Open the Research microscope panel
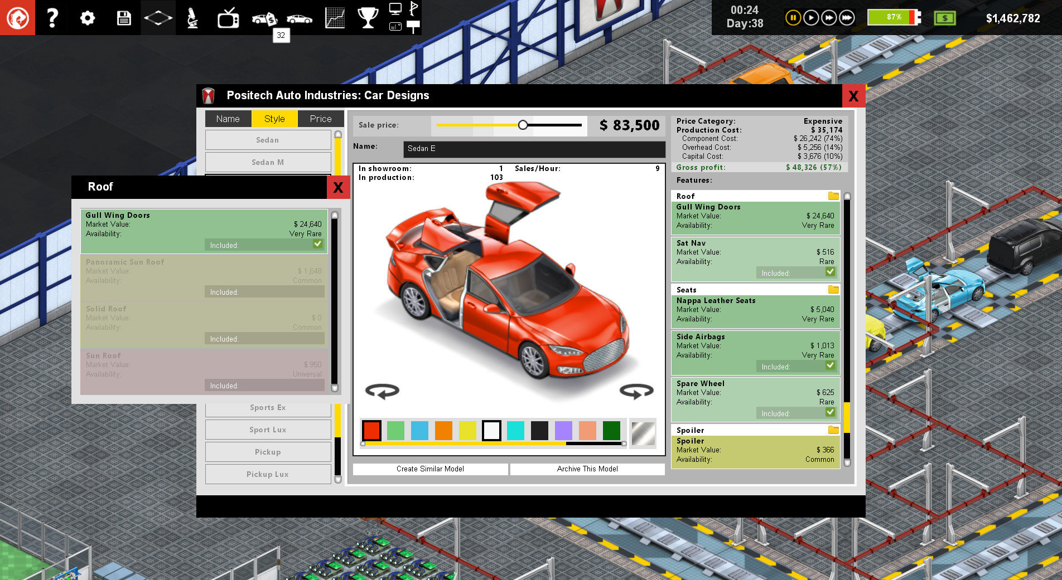Screen dimensions: 1062x580 click(192, 17)
